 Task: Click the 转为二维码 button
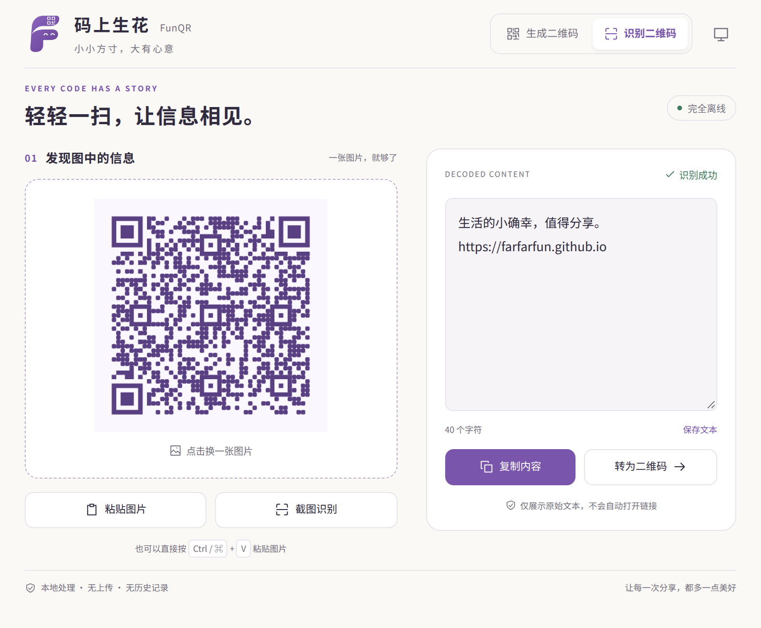(650, 467)
